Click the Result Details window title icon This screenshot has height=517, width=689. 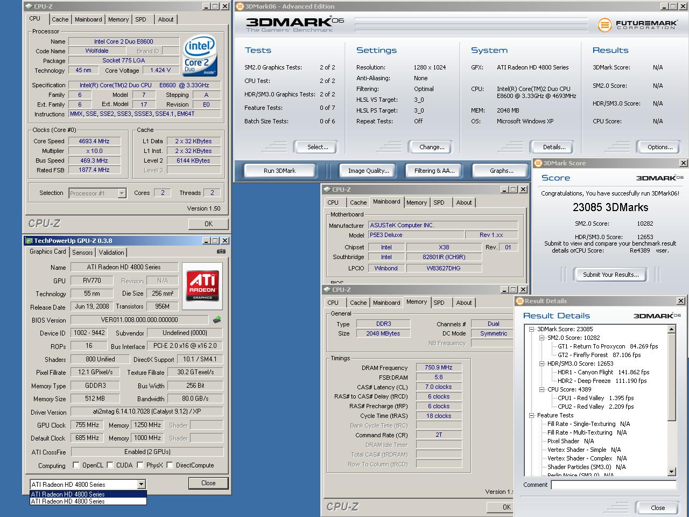point(520,301)
